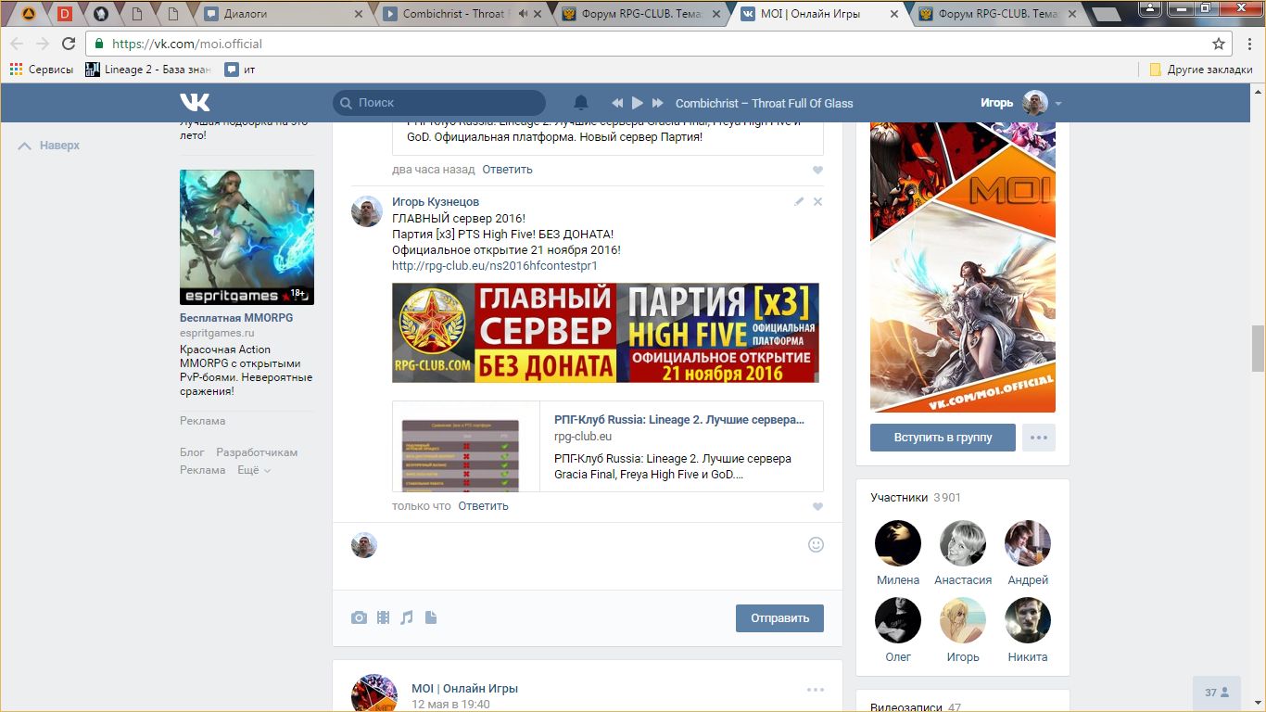Open Бесплатная MMORPG ad link
This screenshot has height=712, width=1266.
tap(236, 318)
